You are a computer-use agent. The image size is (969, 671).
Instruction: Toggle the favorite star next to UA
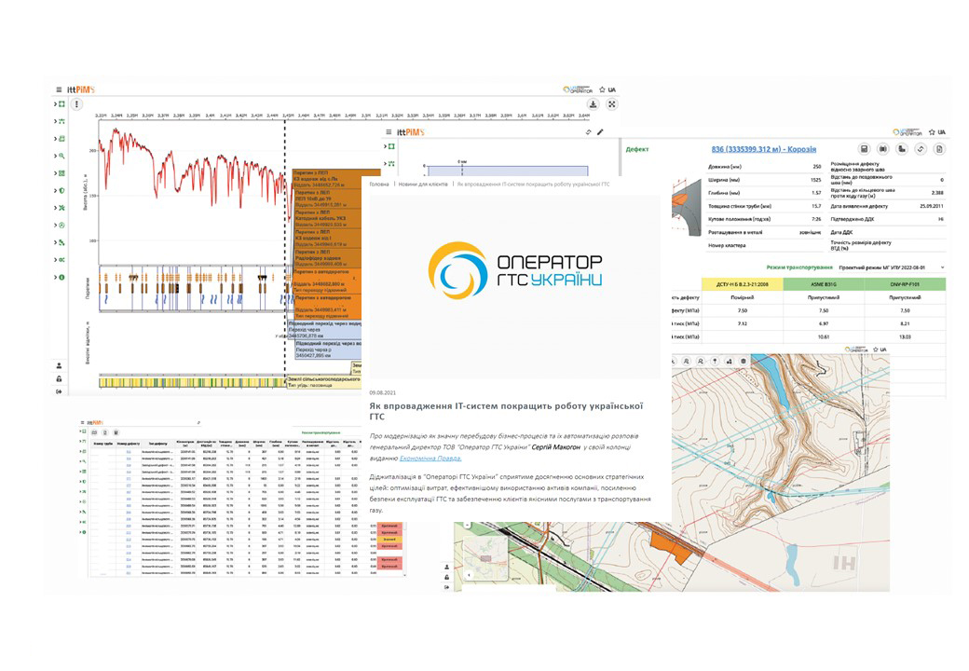[603, 89]
